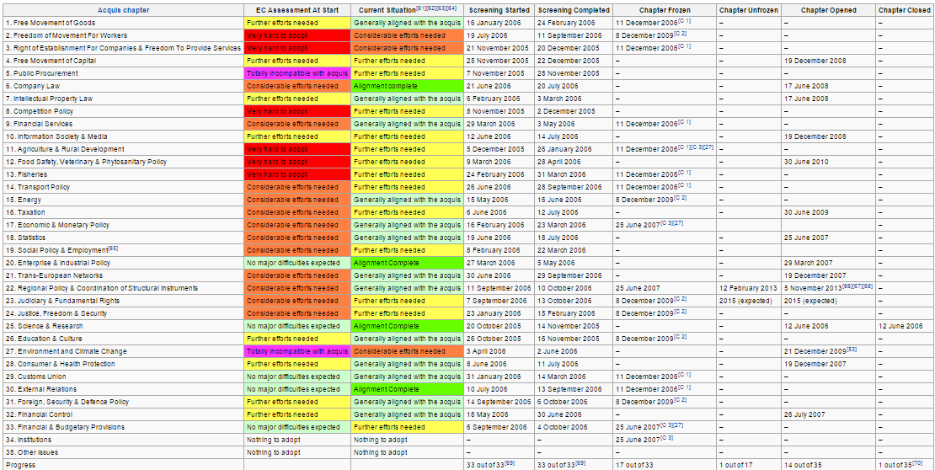Click the Progress row label
This screenshot has height=470, width=935.
click(124, 464)
